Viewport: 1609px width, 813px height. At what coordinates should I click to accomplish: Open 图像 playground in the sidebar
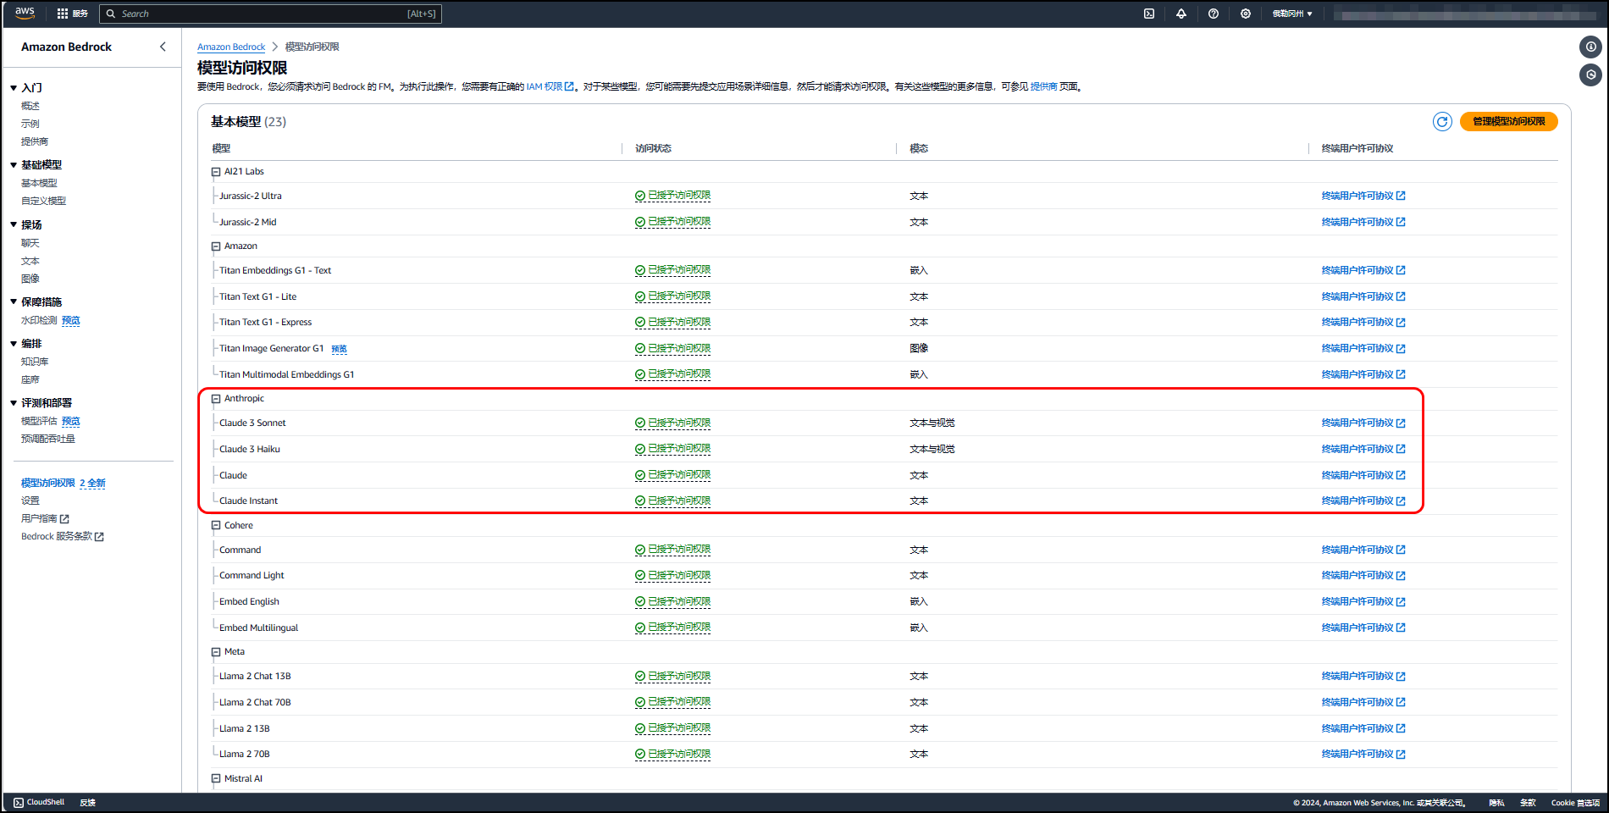30,279
